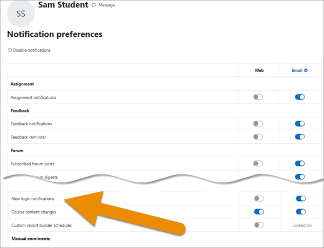This screenshot has height=248, width=324.
Task: Turn off Email for Subscribed forum posts
Action: point(300,163)
